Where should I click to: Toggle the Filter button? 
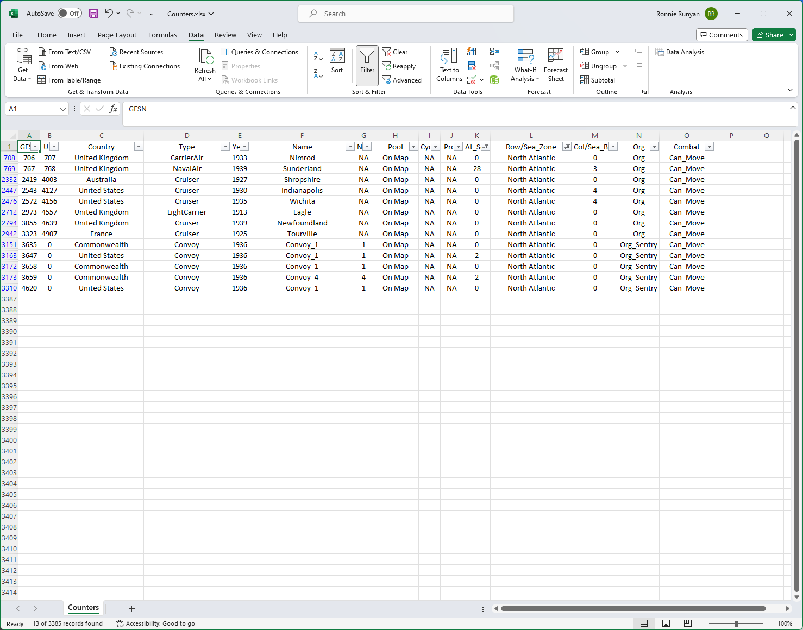(x=367, y=65)
